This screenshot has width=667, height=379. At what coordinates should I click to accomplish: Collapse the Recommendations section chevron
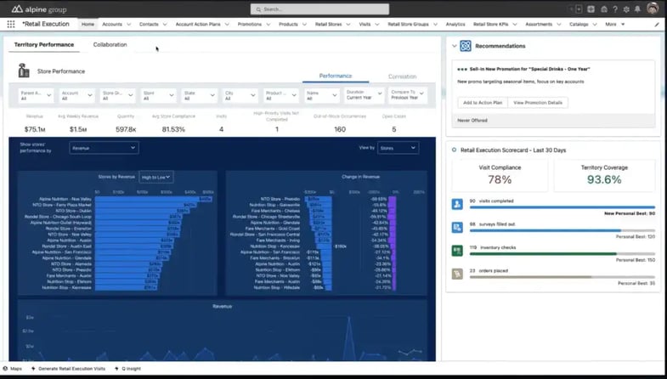point(454,46)
